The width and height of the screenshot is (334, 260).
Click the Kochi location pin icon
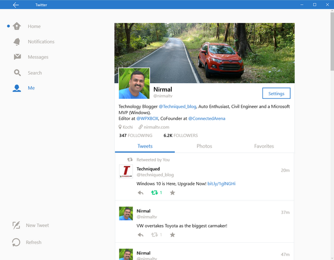point(120,127)
